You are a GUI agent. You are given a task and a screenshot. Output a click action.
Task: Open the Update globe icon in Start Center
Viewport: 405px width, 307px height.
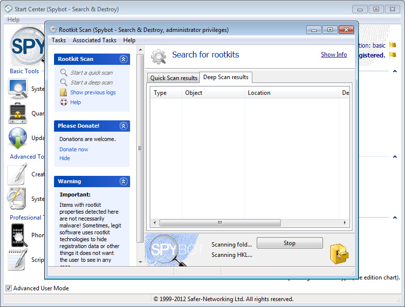pyautogui.click(x=18, y=138)
